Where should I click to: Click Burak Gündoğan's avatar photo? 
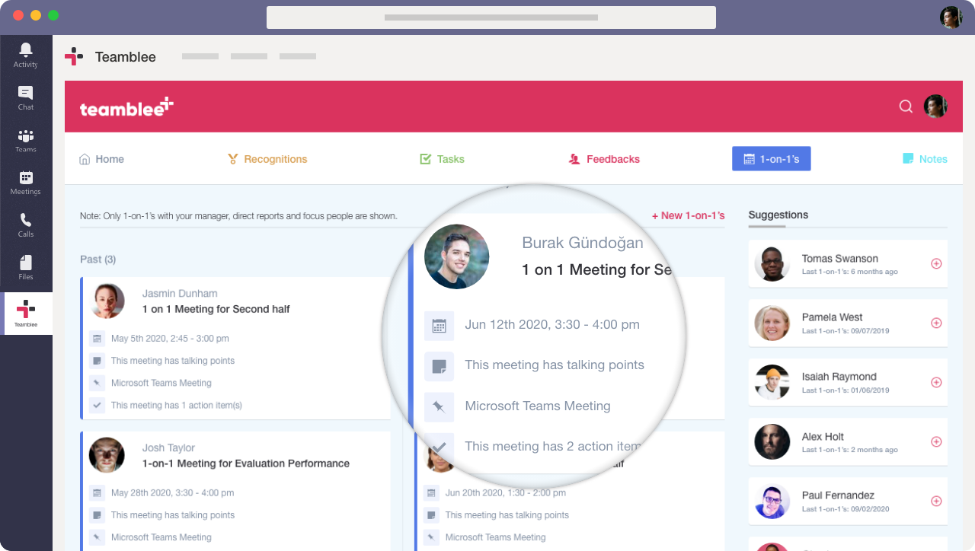[x=456, y=256]
